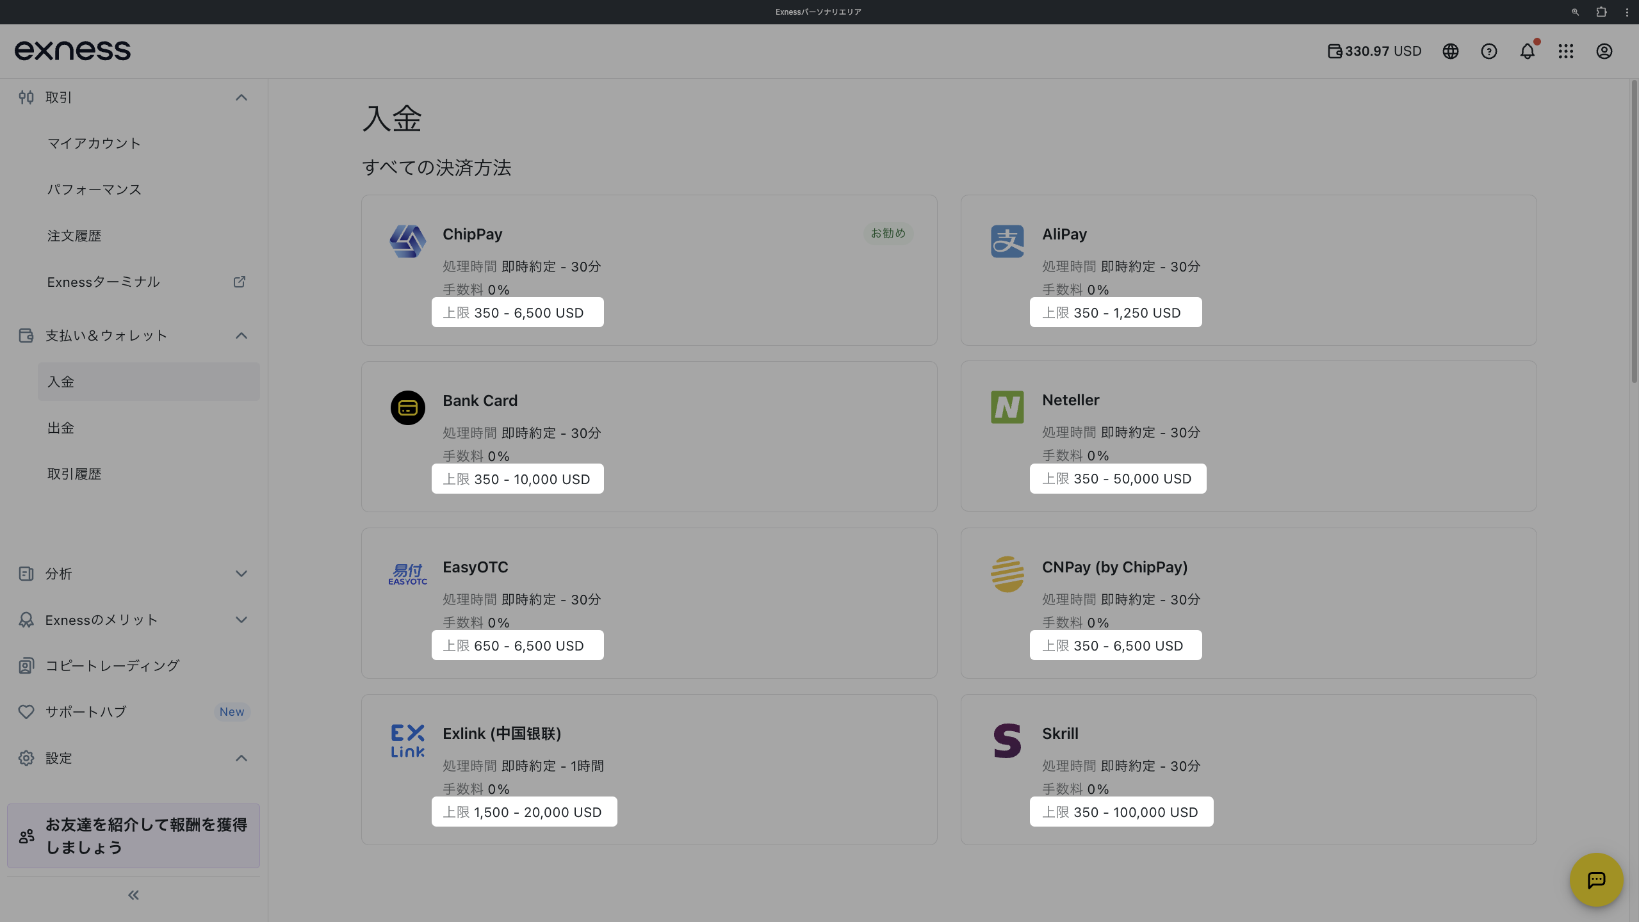
Task: Choose Neteller deposit method
Action: tap(1248, 436)
